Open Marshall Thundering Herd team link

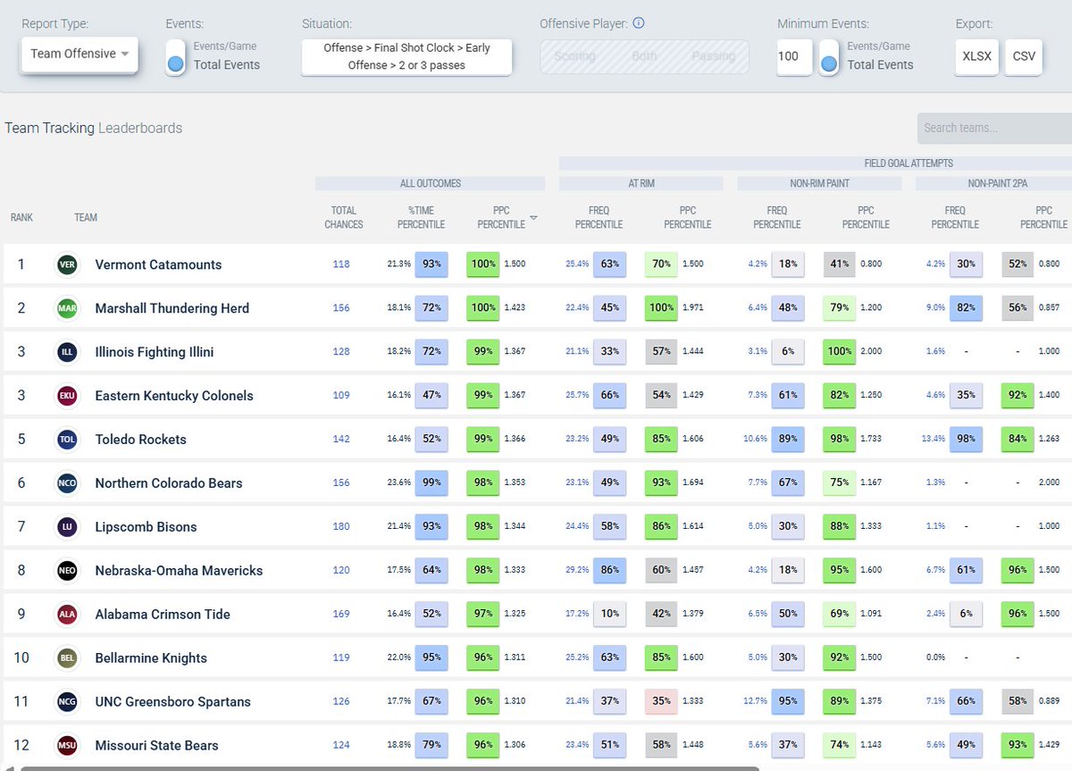172,308
